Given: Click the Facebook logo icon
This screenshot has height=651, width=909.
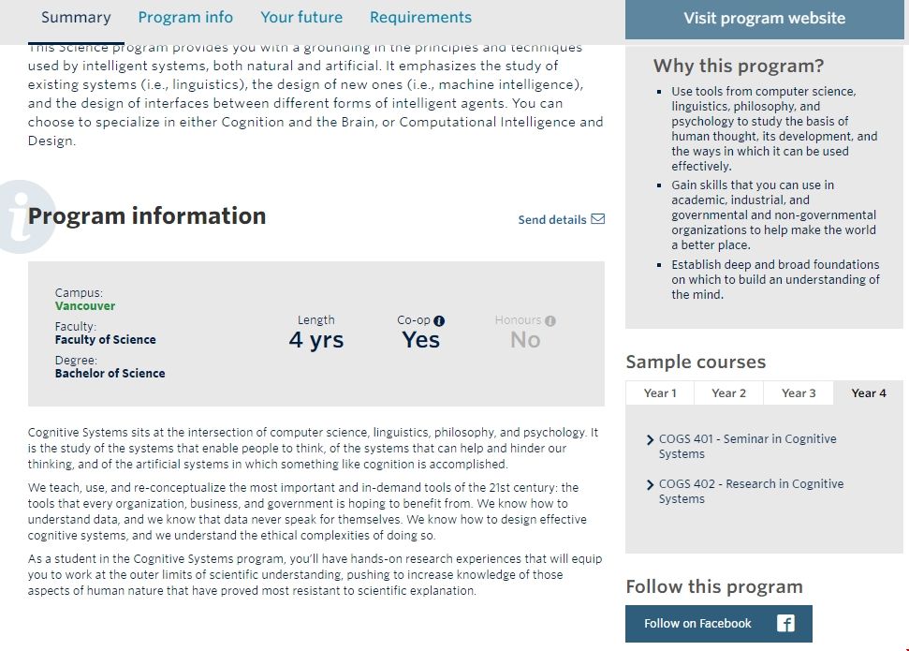Looking at the screenshot, I should coord(786,624).
